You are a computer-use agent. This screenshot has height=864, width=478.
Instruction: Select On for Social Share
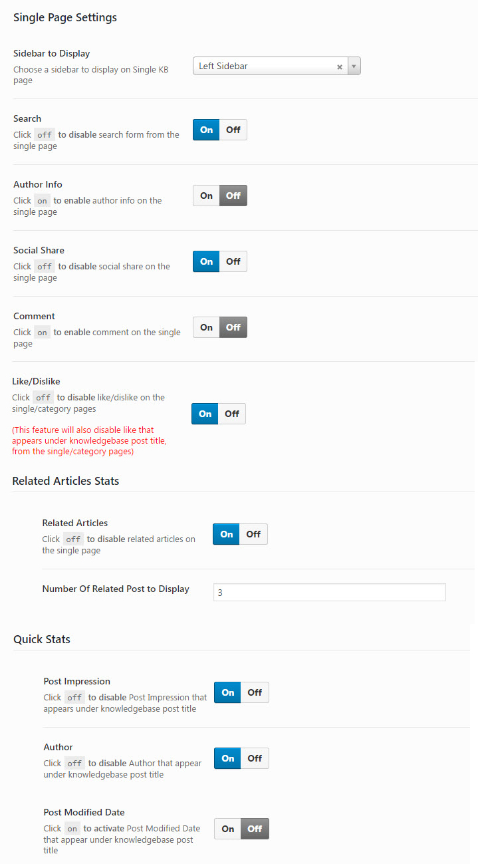pos(206,261)
